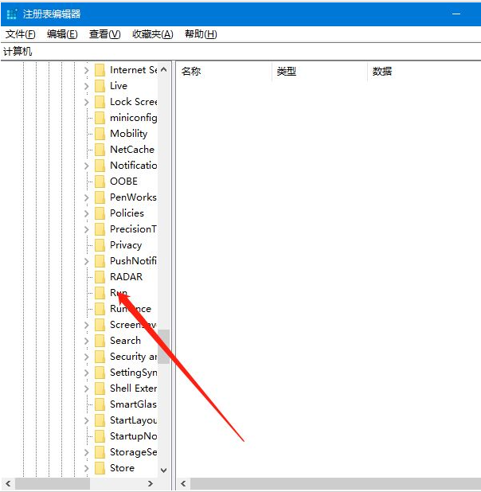Screen dimensions: 481x492
Task: Click the PushNotifications folder icon
Action: coord(100,261)
